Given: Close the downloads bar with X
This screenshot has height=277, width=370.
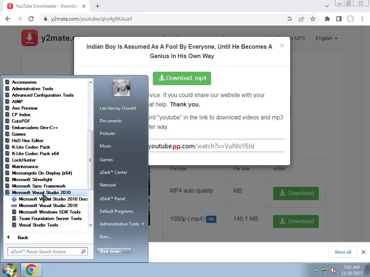Looking at the screenshot, I should pos(363,252).
